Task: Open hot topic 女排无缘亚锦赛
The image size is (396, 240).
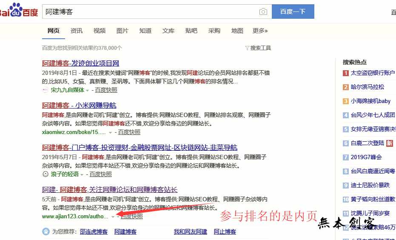Action: (x=373, y=129)
